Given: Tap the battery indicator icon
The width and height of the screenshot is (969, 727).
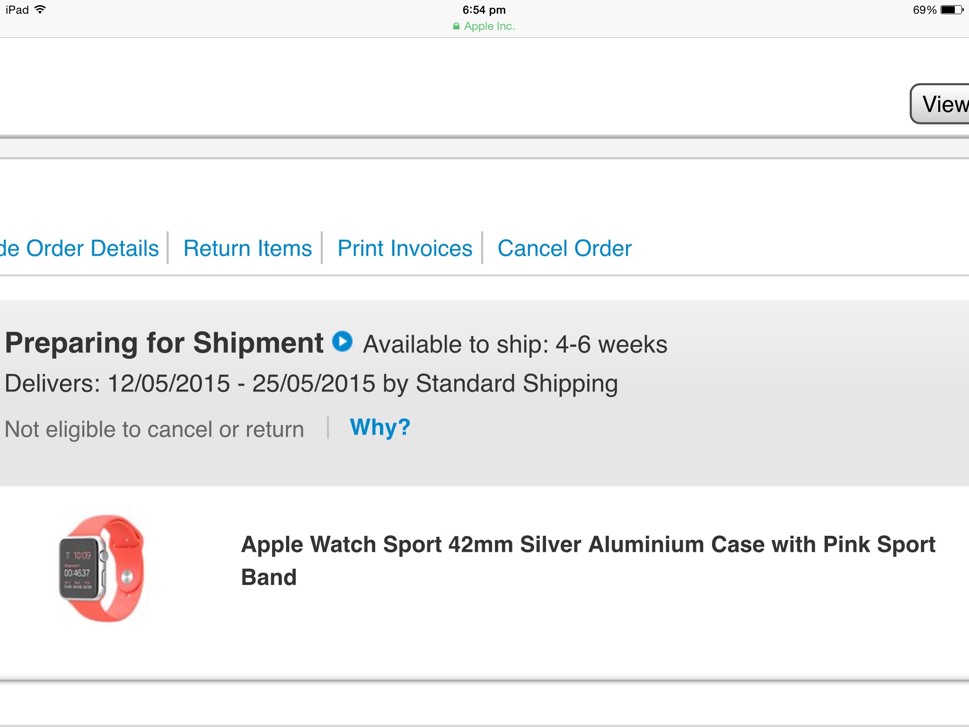Looking at the screenshot, I should [x=952, y=9].
